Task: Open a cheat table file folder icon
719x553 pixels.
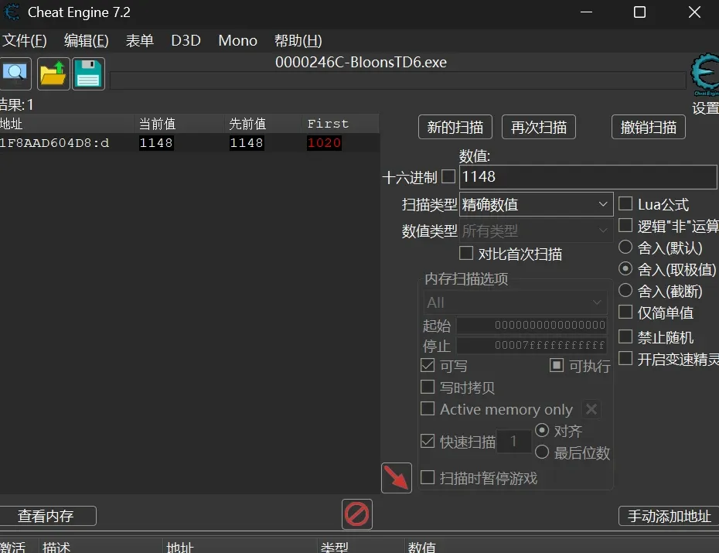Action: pos(53,73)
